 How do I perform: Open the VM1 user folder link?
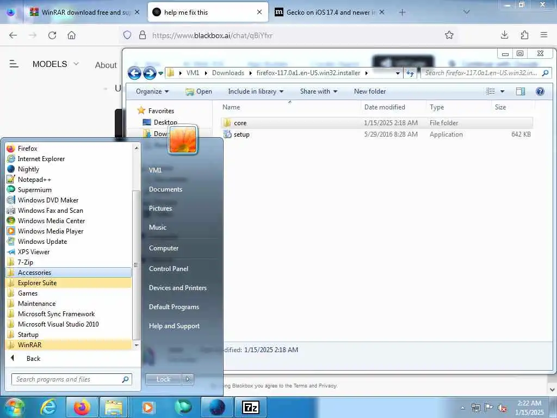coord(155,170)
